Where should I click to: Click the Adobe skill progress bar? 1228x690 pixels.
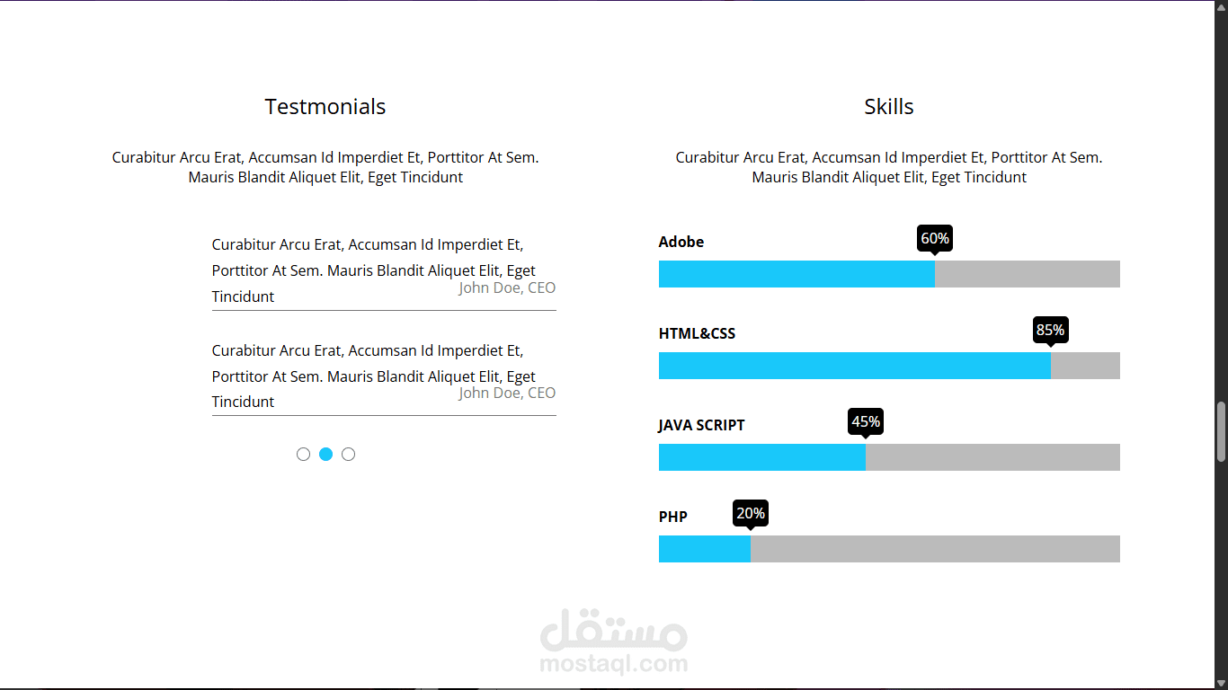(889, 274)
